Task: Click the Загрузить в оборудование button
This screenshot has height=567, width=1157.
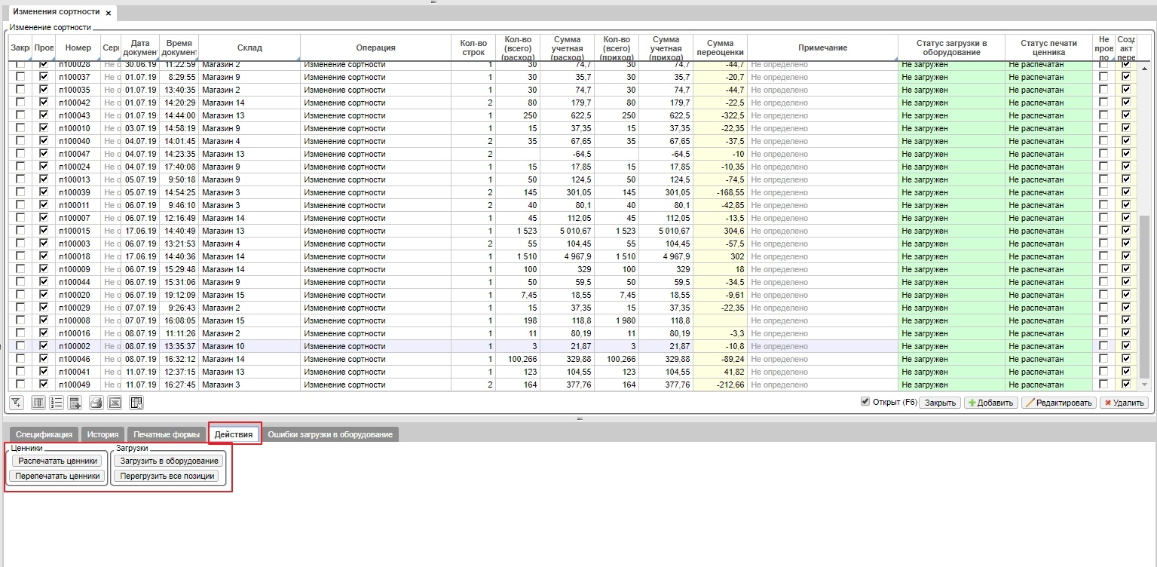Action: 169,461
